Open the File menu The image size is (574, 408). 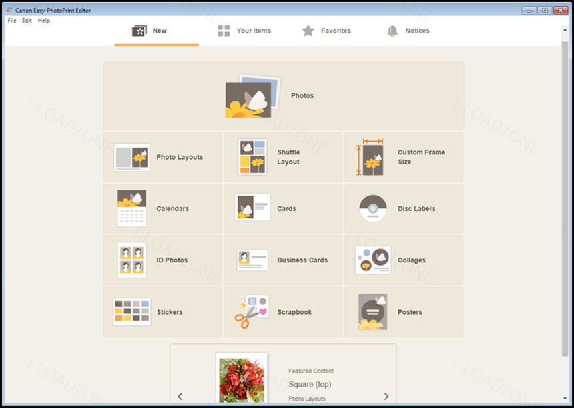point(12,21)
